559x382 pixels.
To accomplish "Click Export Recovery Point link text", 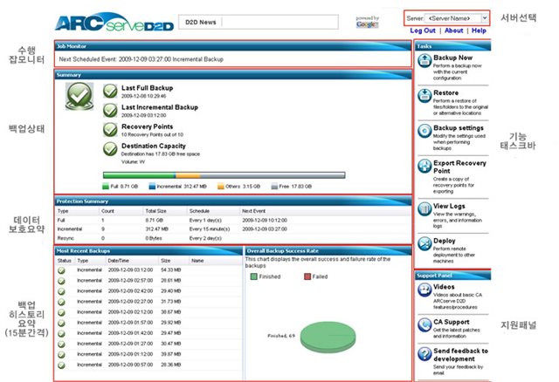I will [x=459, y=167].
